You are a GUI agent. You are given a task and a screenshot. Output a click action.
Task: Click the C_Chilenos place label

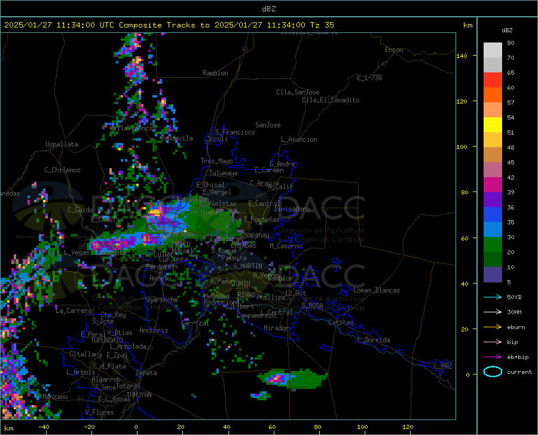(62, 170)
